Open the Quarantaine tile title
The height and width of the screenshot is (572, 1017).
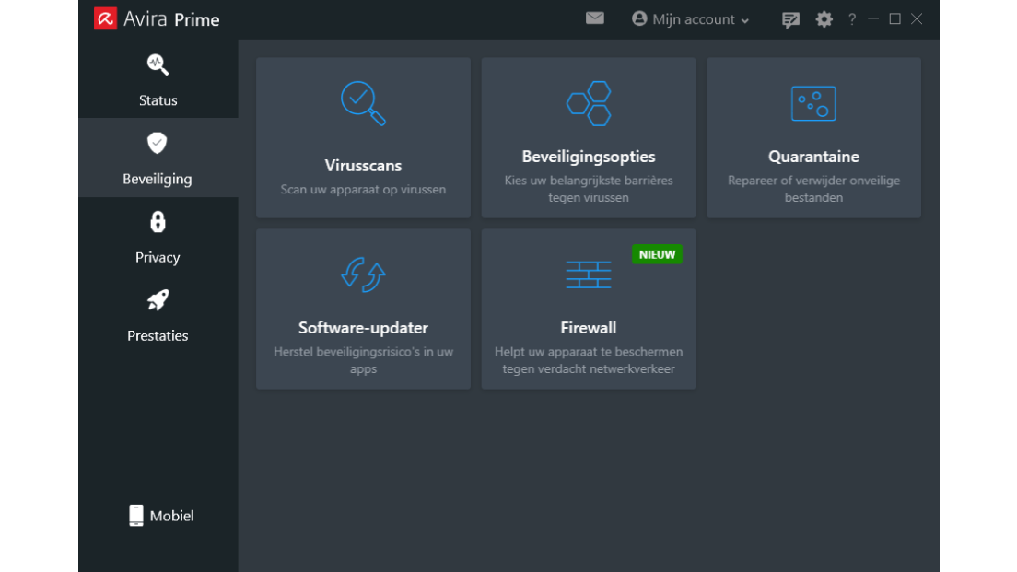(x=814, y=157)
